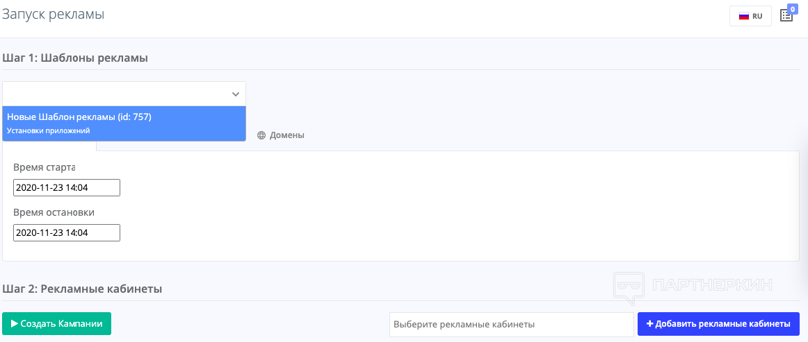Open the RU language selector
The width and height of the screenshot is (808, 342).
click(750, 16)
